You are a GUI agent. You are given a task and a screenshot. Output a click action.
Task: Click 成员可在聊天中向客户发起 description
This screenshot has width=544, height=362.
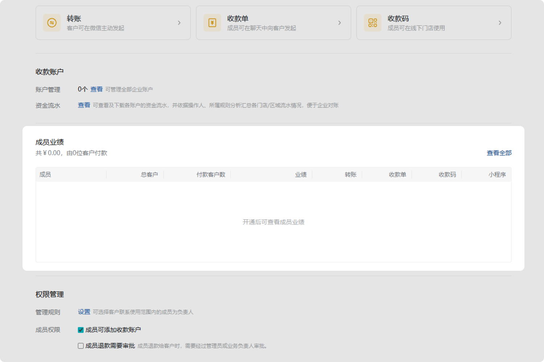262,28
